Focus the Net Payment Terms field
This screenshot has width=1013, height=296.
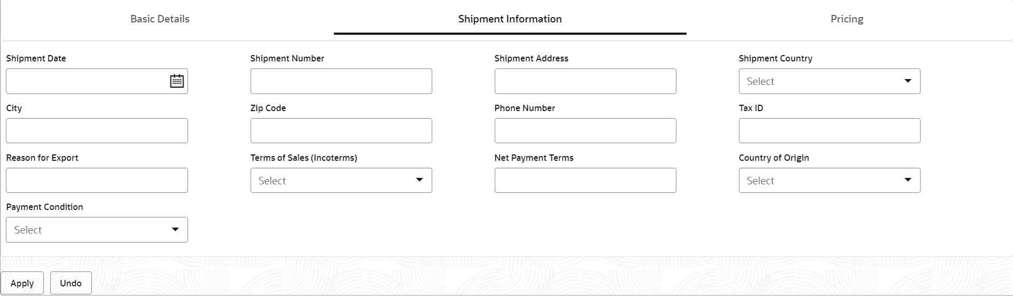click(x=585, y=181)
